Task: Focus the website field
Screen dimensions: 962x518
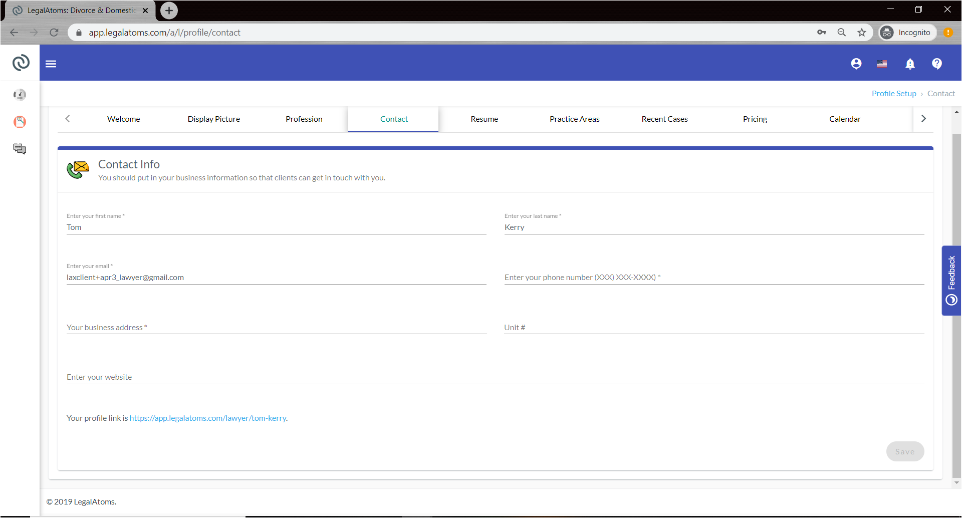Action: click(x=495, y=377)
